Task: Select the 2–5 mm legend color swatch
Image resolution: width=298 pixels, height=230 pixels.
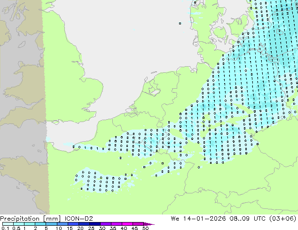Action: coord(40,224)
